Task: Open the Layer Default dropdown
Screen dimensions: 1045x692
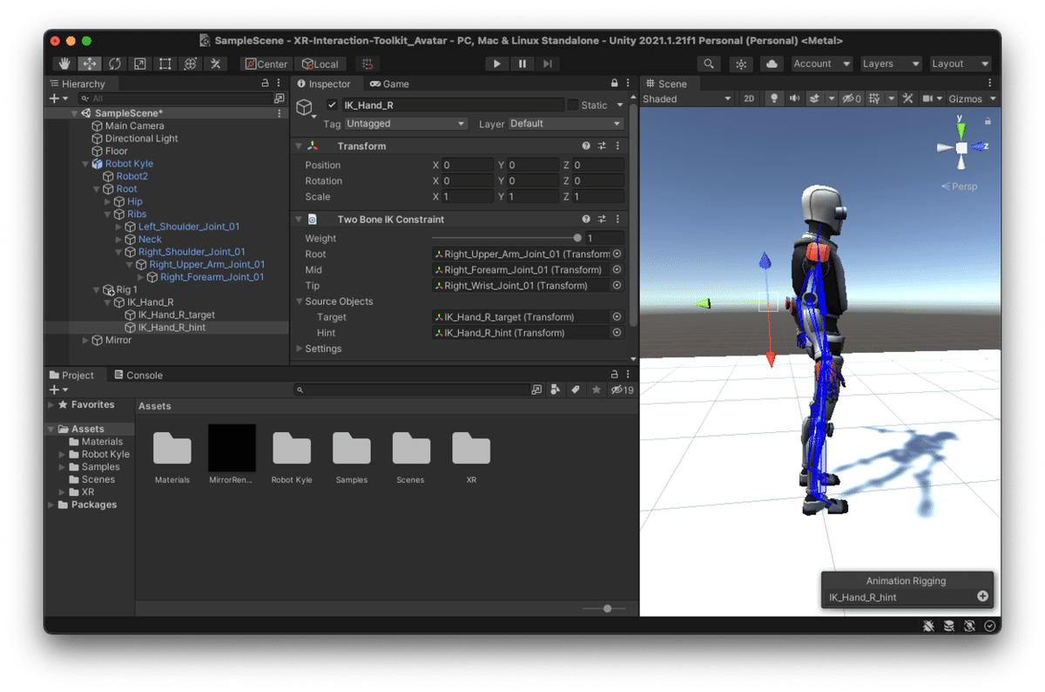Action: (566, 124)
